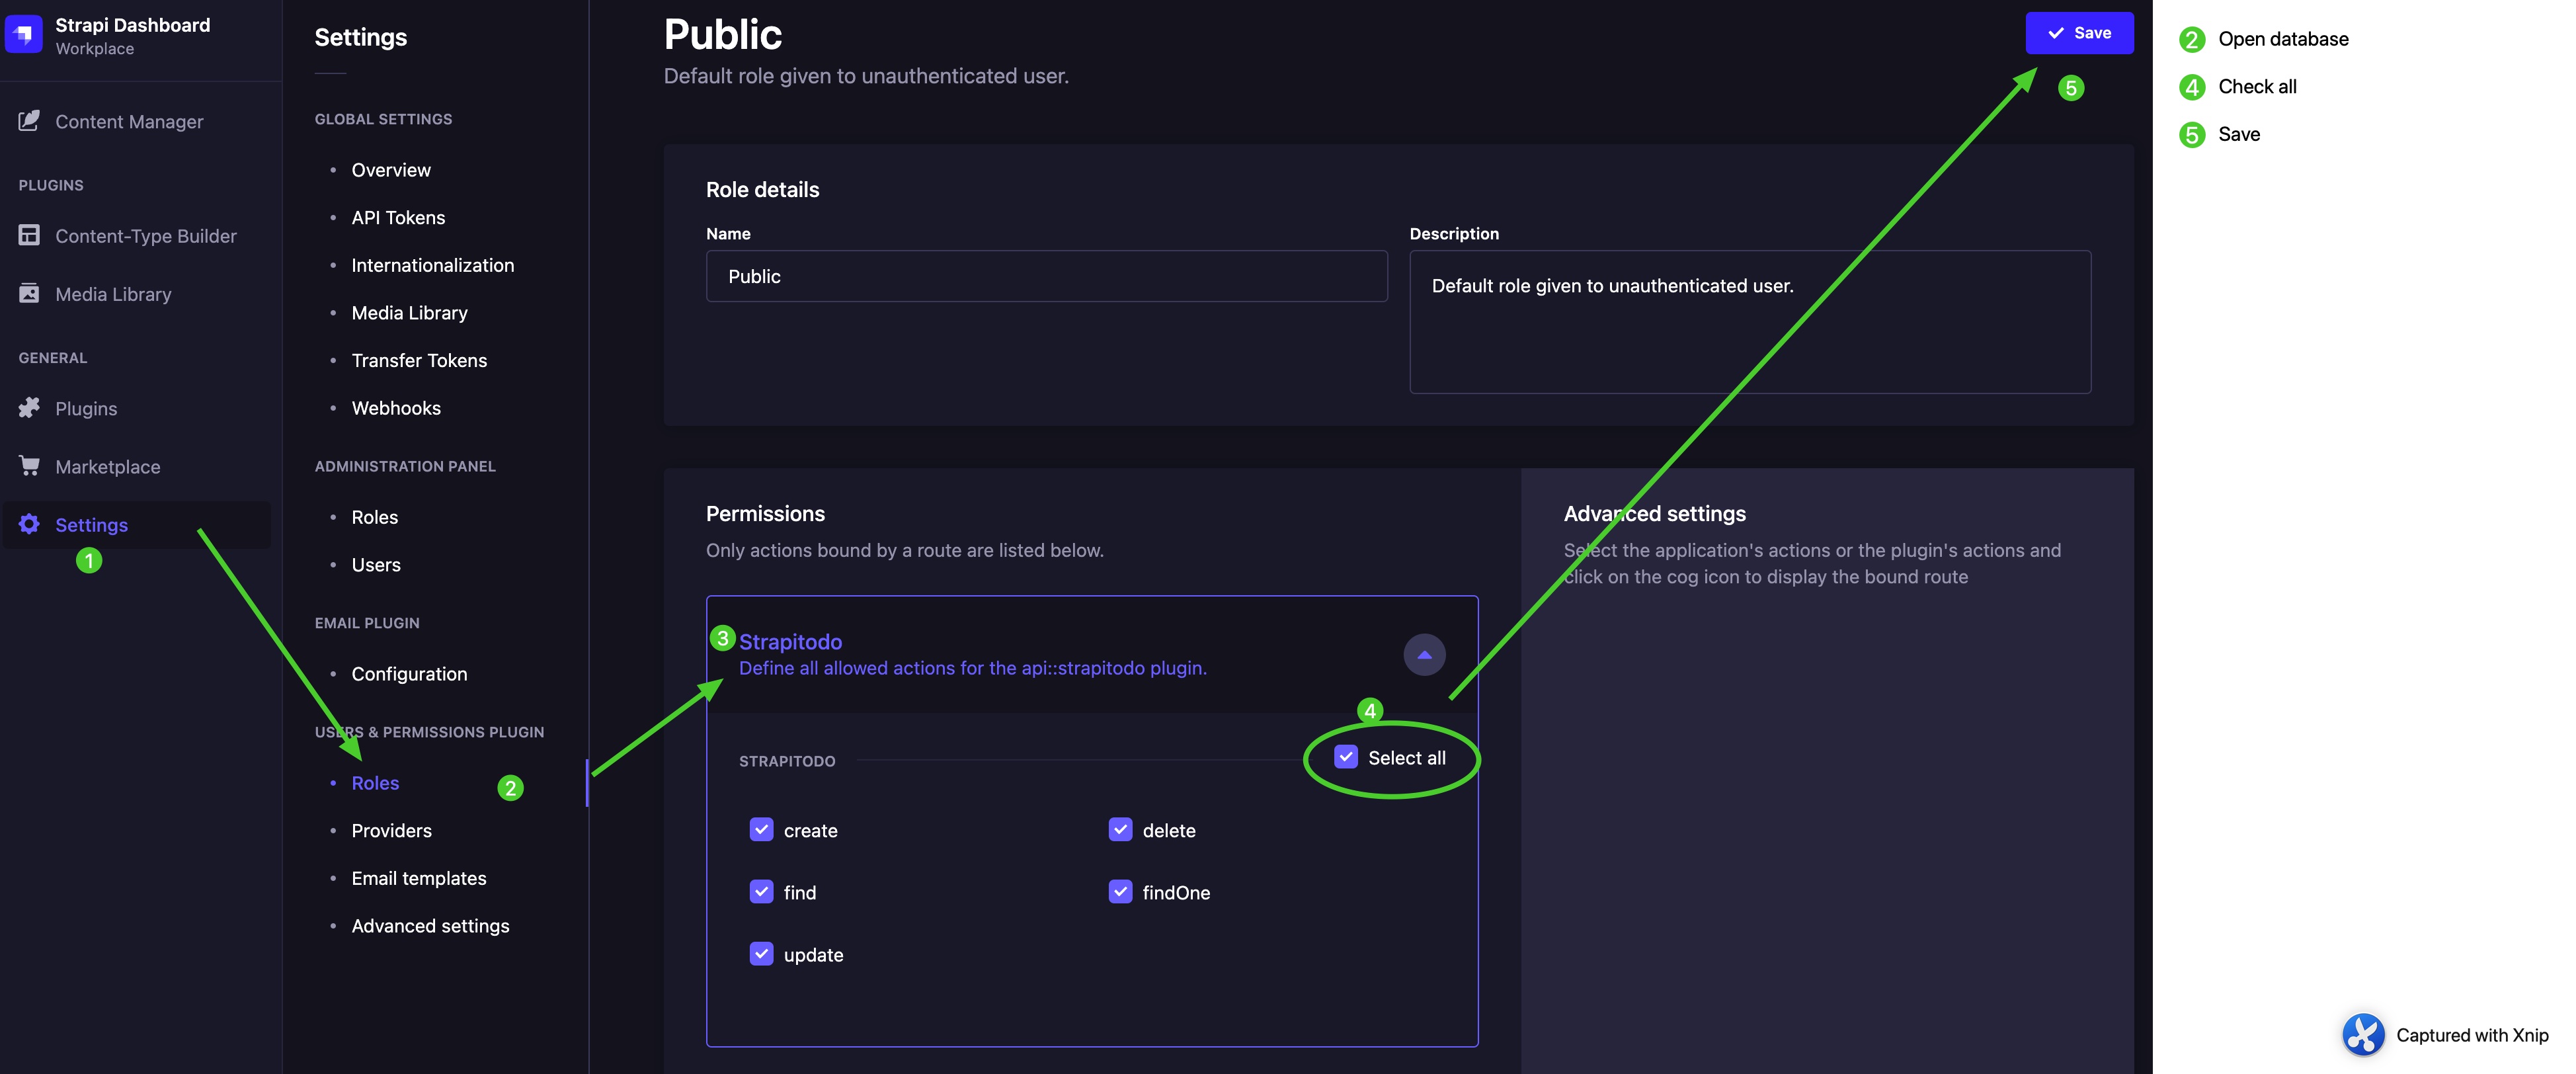Screen dimensions: 2576x1074
Task: Click the Public role Name input field
Action: point(1047,274)
